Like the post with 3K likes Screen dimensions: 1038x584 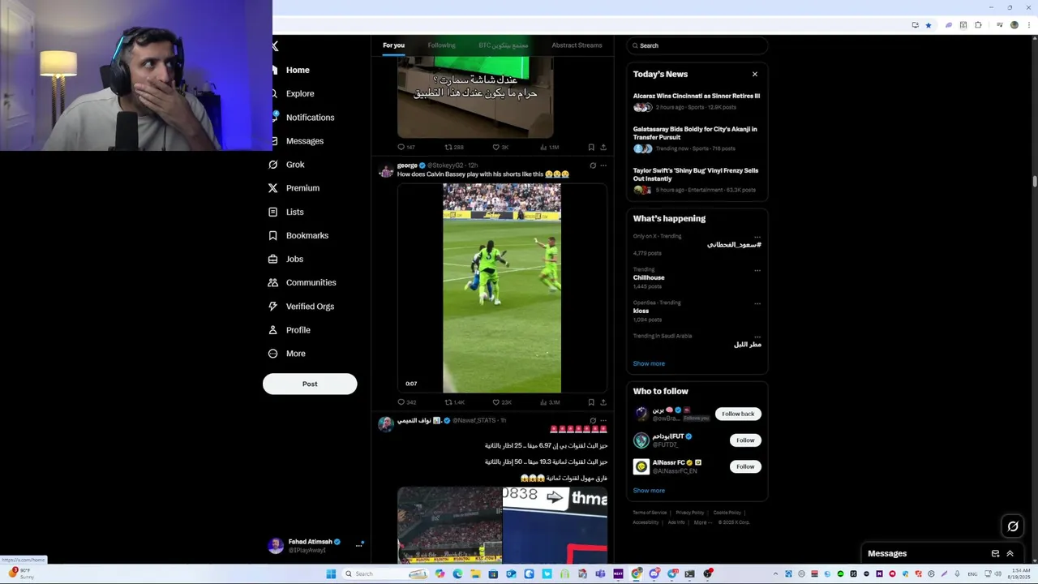(496, 148)
